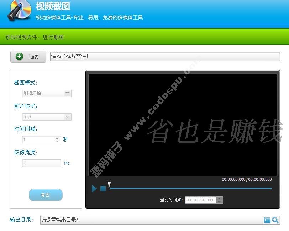The image size is (289, 231).
Task: Decrement 当前时间点 with the down arrow
Action: pyautogui.click(x=219, y=202)
